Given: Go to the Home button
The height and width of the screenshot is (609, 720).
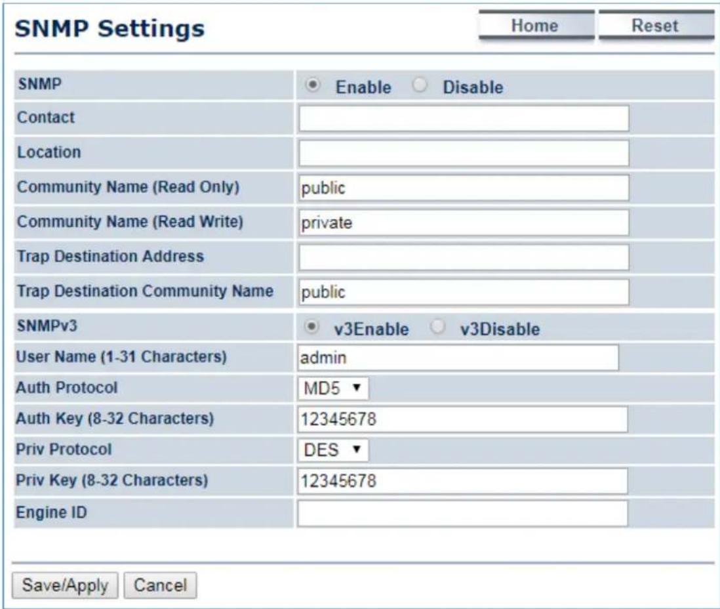Looking at the screenshot, I should (x=536, y=26).
